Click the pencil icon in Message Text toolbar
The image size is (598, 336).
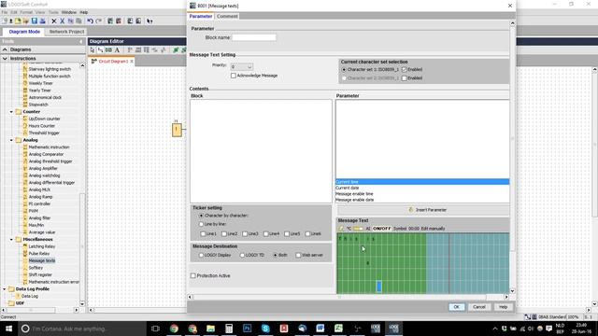(x=341, y=229)
